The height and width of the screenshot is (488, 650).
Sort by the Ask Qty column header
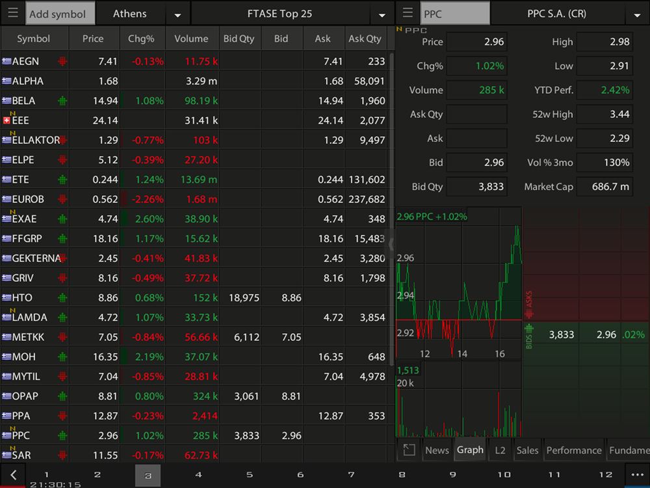tap(365, 38)
